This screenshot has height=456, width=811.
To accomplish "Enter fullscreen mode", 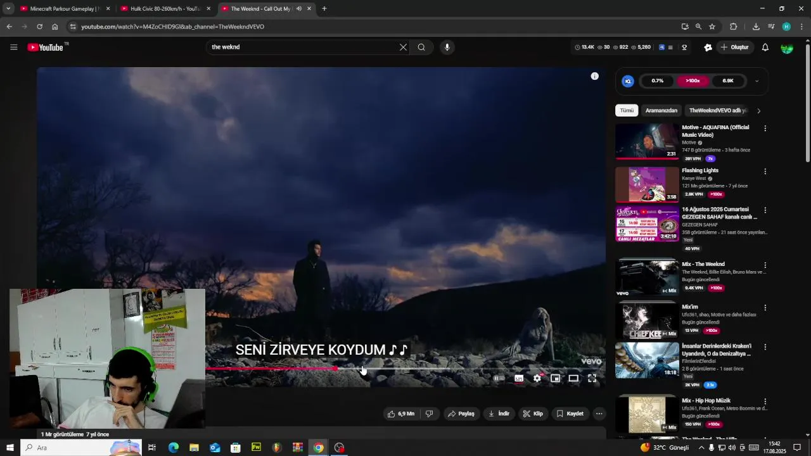I will [x=592, y=378].
